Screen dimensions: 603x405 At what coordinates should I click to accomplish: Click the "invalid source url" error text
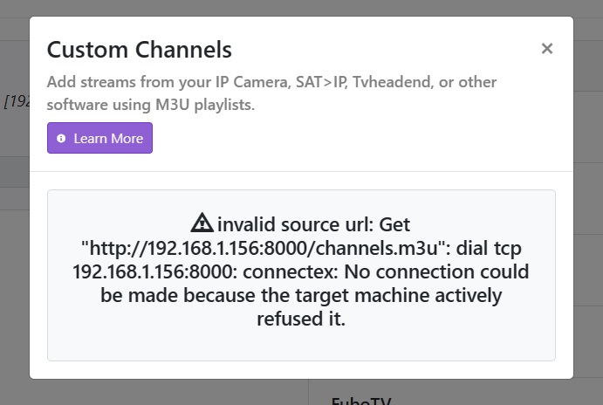(313, 223)
